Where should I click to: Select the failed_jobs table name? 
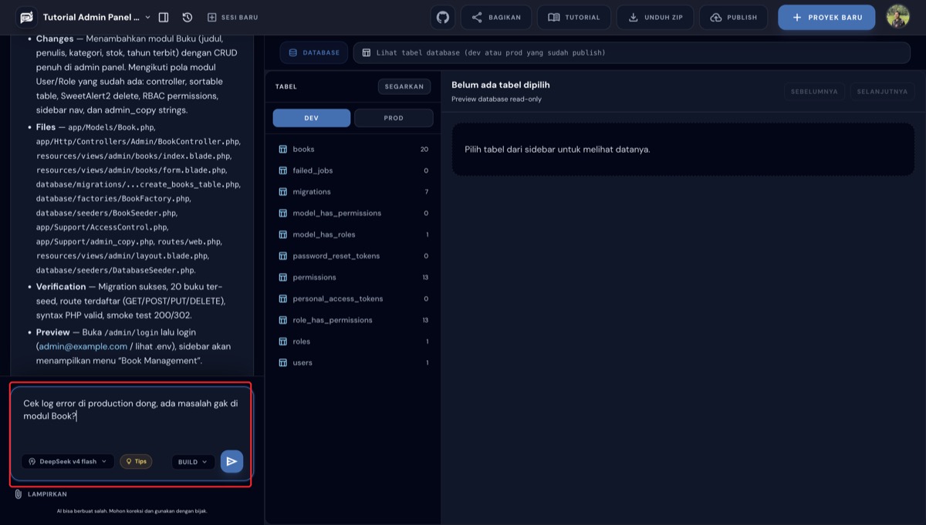(313, 170)
